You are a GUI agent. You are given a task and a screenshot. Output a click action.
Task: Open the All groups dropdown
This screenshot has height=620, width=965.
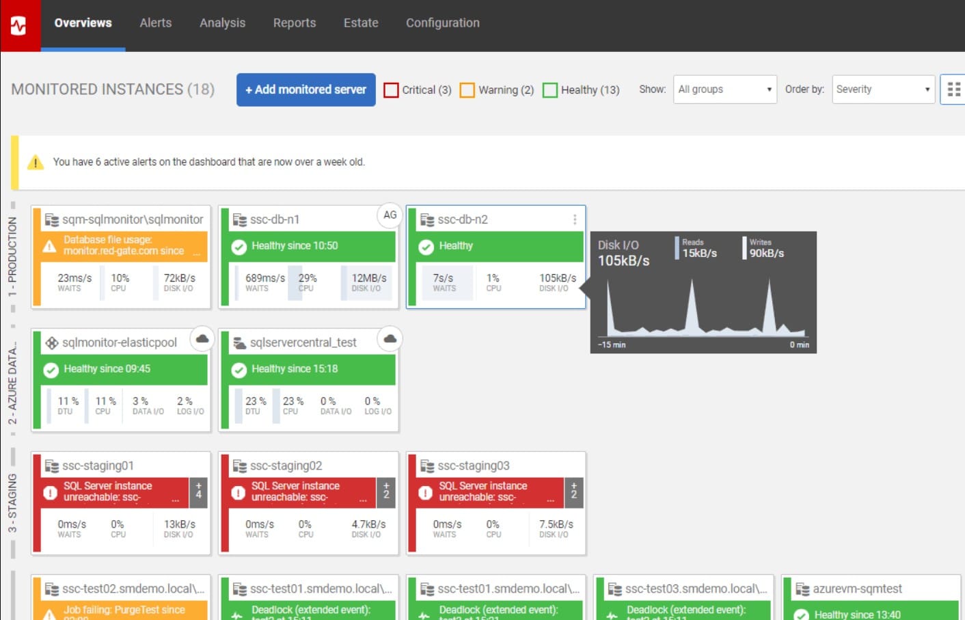(x=724, y=89)
